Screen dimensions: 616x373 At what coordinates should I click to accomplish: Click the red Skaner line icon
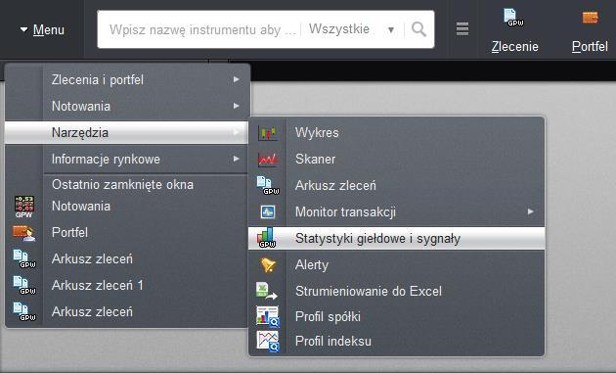(x=268, y=160)
